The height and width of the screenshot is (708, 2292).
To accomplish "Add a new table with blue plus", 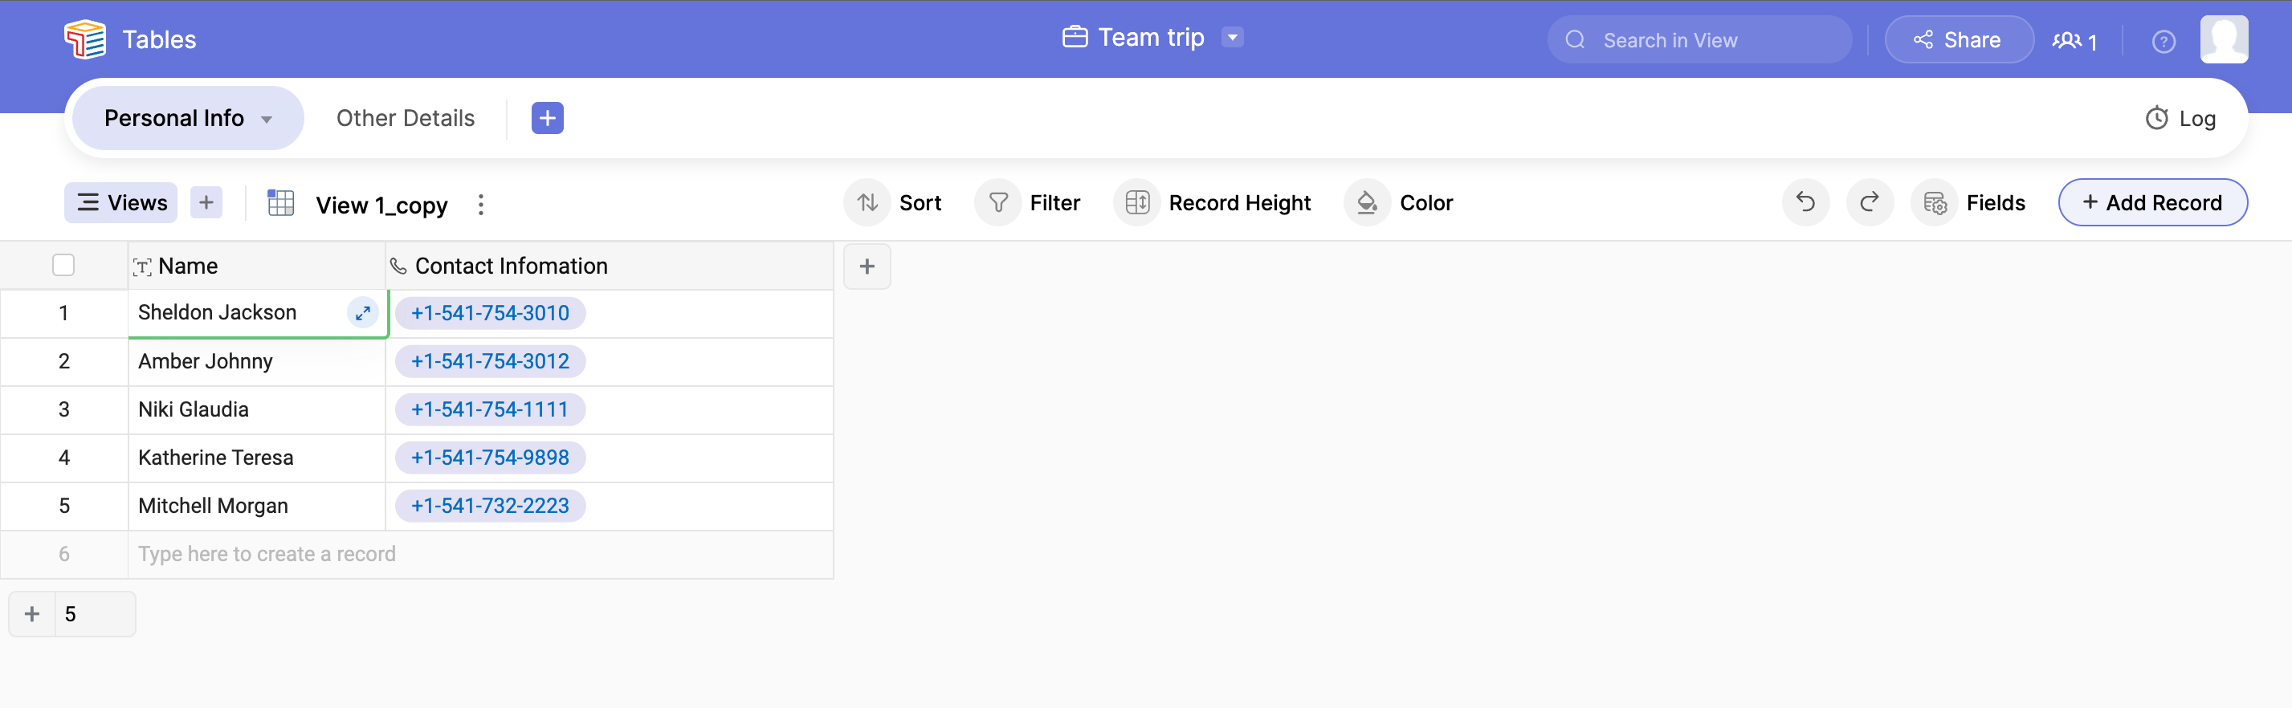I will (547, 118).
